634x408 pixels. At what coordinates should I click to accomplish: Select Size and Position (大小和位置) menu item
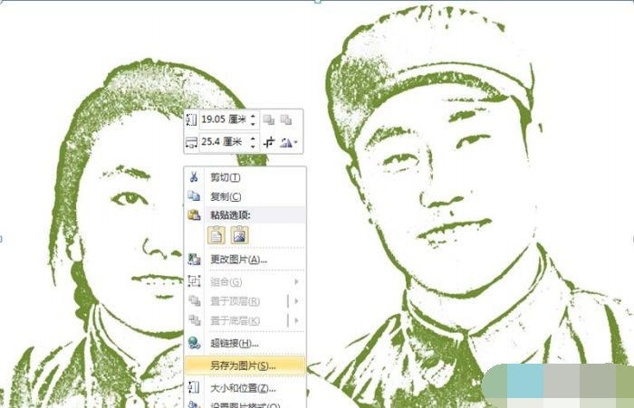[x=243, y=387]
